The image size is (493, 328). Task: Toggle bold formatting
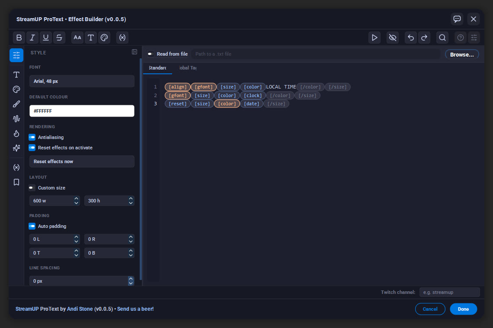pyautogui.click(x=19, y=38)
